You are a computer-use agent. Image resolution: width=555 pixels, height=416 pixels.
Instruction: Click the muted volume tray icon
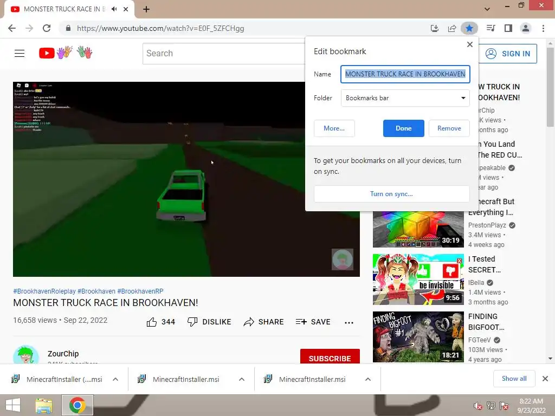coord(477,406)
